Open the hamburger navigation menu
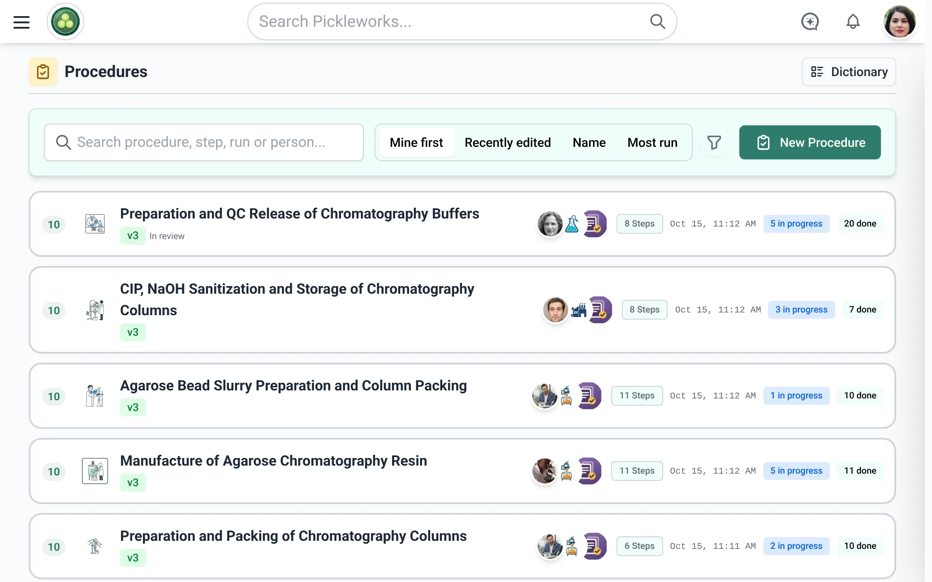The width and height of the screenshot is (932, 582). [22, 22]
